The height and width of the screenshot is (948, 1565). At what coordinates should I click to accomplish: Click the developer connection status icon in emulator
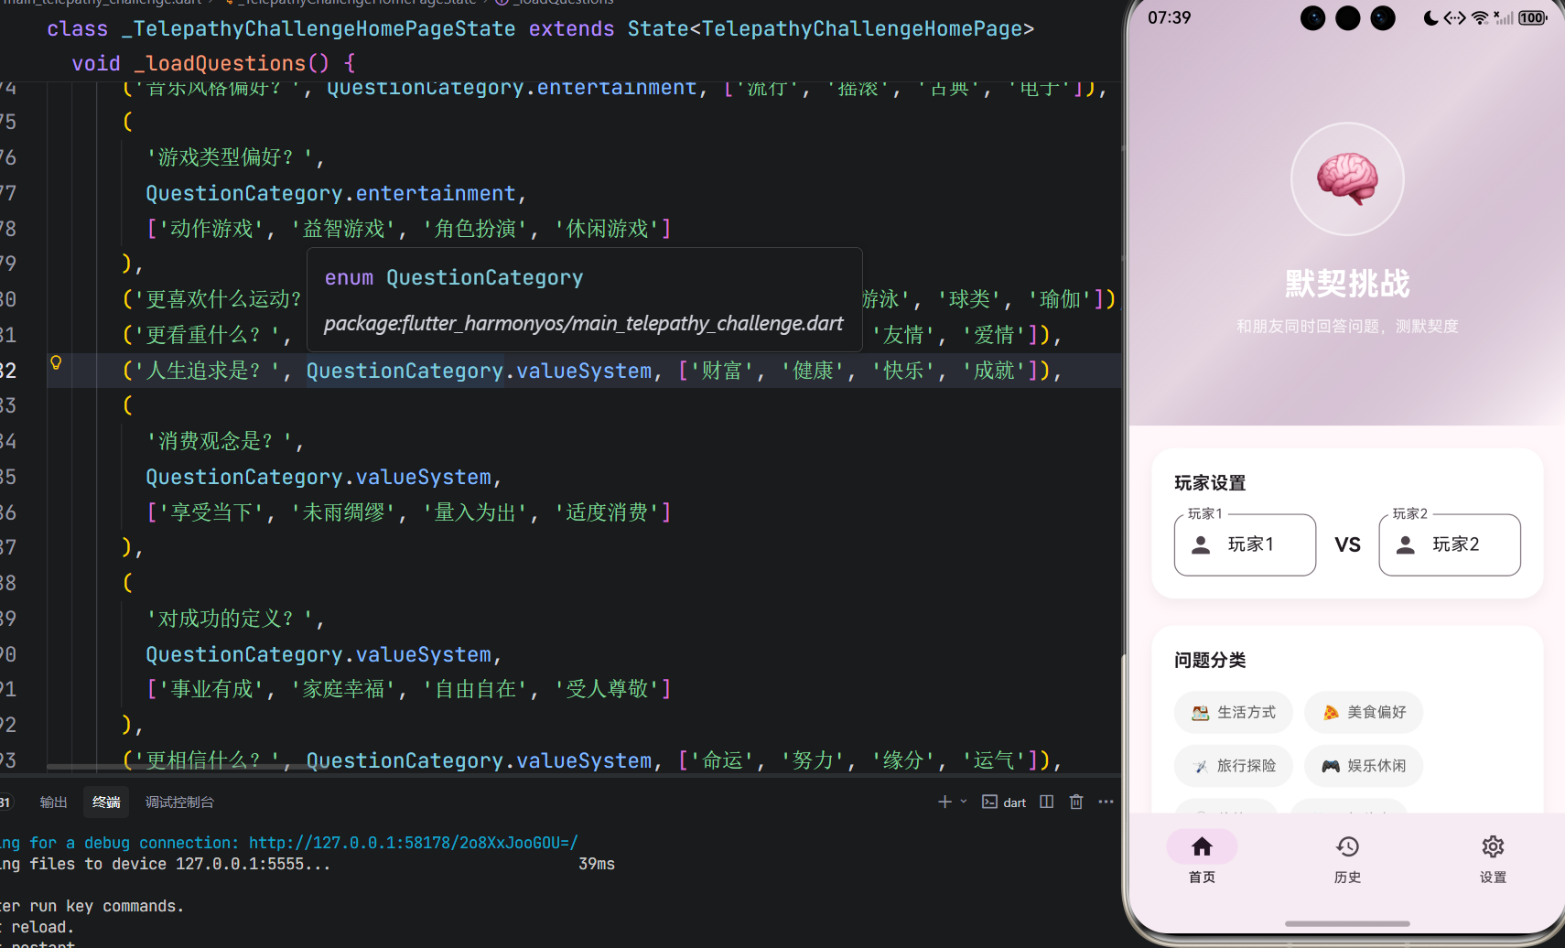pos(1454,17)
